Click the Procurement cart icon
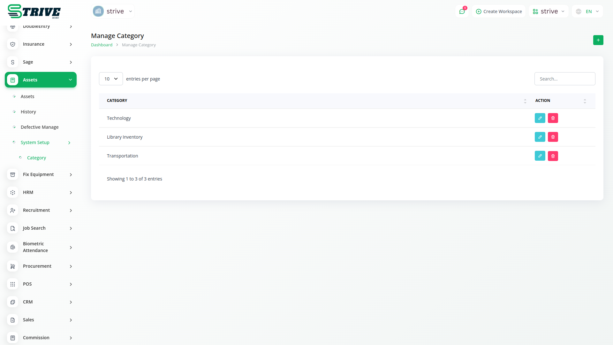The image size is (613, 345). [x=13, y=266]
